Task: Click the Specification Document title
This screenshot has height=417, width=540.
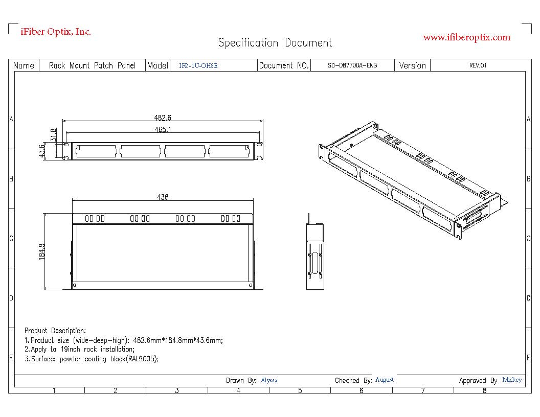Action: pyautogui.click(x=275, y=43)
